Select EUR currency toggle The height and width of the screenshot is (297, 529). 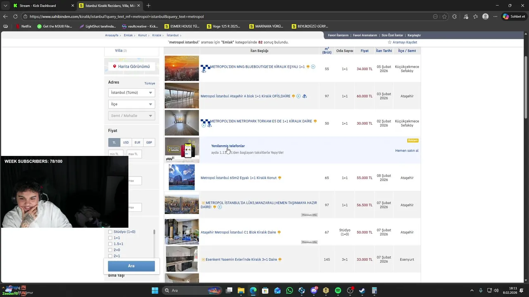(137, 142)
